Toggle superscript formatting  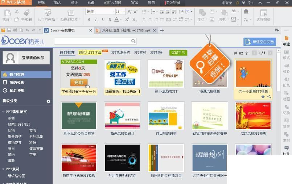click(127, 19)
